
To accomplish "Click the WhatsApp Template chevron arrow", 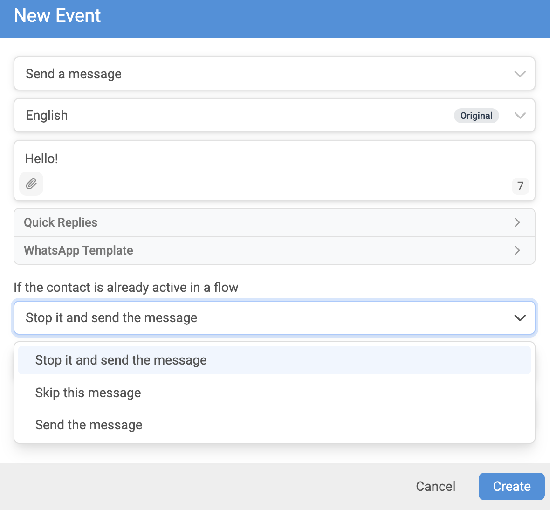I will [x=517, y=250].
